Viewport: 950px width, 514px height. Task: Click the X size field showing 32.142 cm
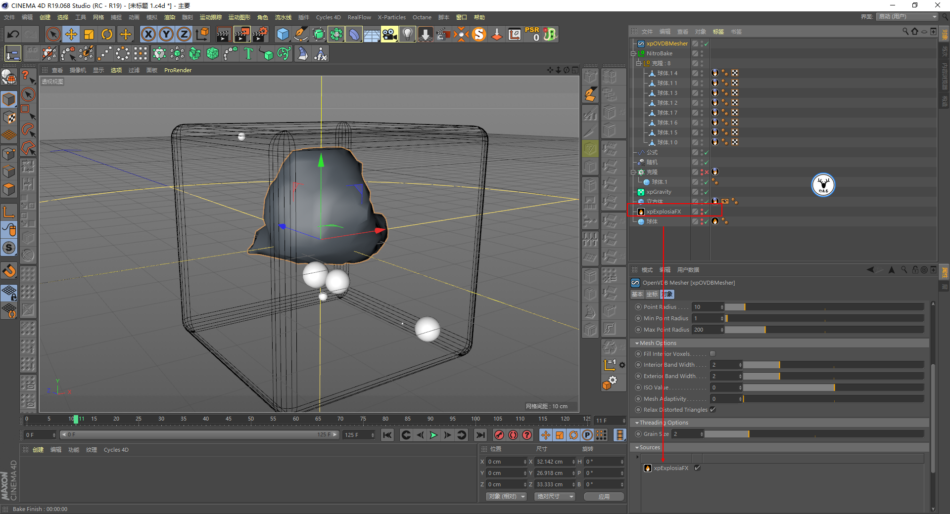[x=552, y=462]
